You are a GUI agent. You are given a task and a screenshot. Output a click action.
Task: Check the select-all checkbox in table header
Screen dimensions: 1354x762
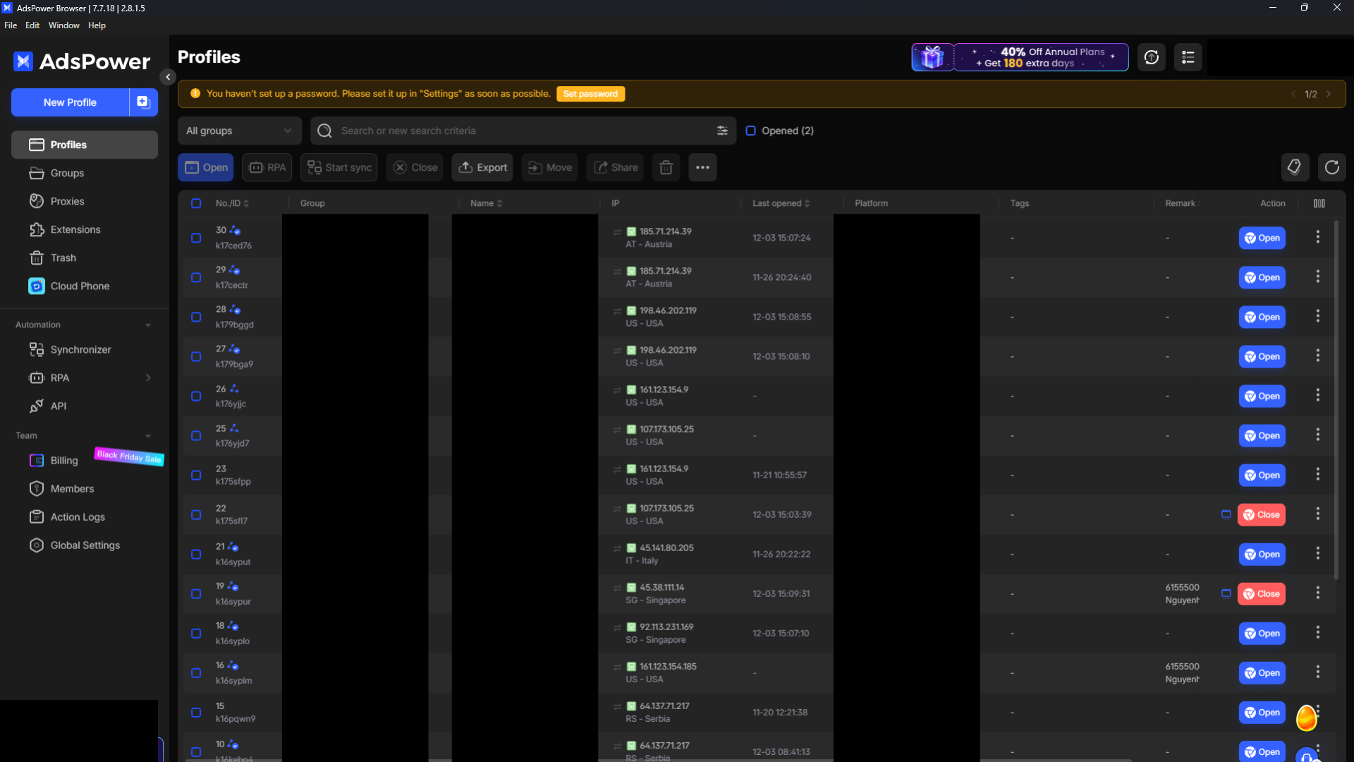(196, 203)
